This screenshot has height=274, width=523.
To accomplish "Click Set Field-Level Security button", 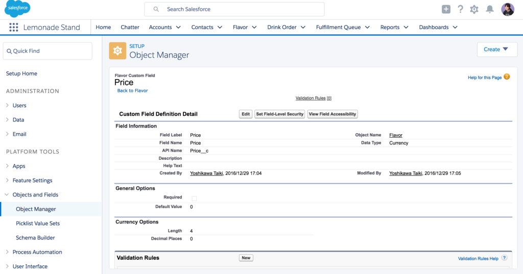I will pyautogui.click(x=279, y=114).
